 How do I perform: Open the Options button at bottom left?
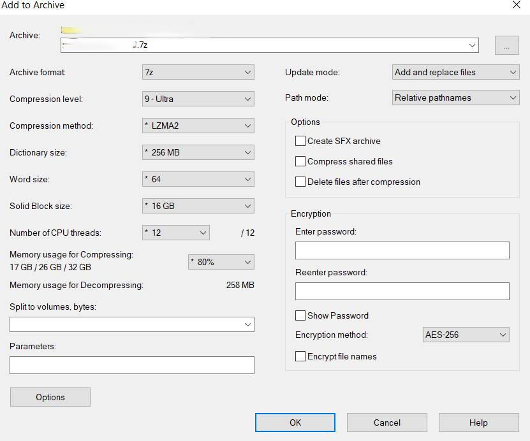(x=50, y=397)
